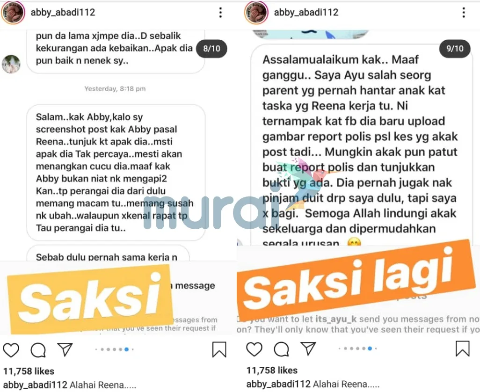The width and height of the screenshot is (480, 392).
Task: Select the active carousel dot on left post
Action: tap(127, 349)
